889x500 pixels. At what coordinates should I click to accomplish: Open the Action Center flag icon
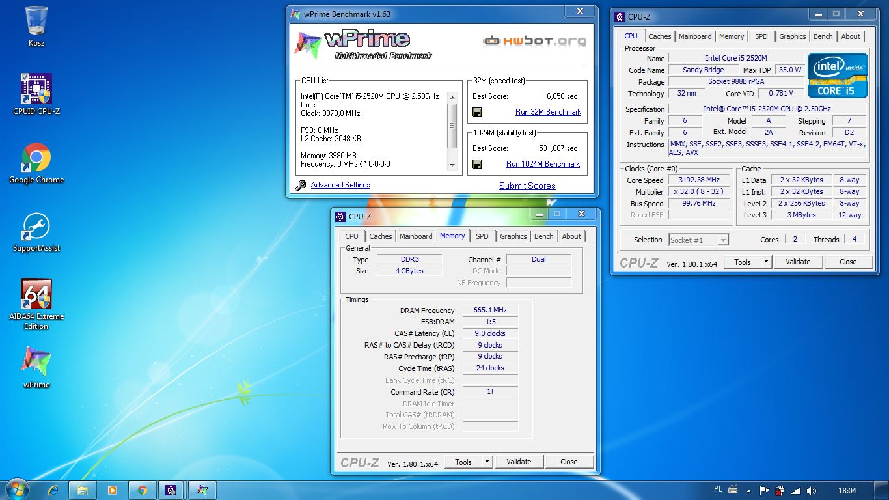click(765, 490)
